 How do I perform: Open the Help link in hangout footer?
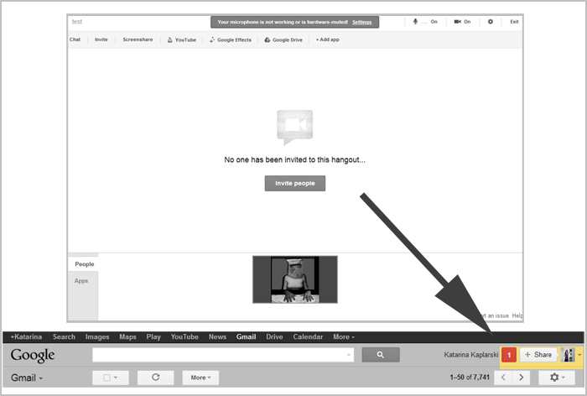(x=517, y=315)
